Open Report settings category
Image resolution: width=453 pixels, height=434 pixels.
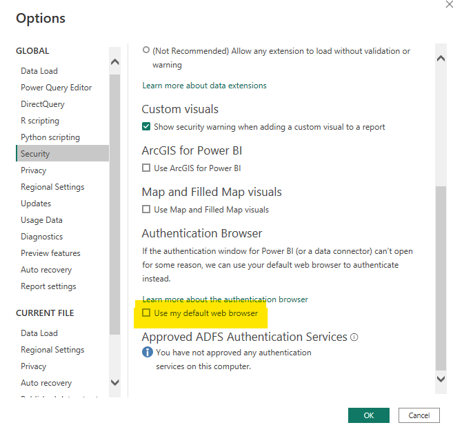[48, 286]
